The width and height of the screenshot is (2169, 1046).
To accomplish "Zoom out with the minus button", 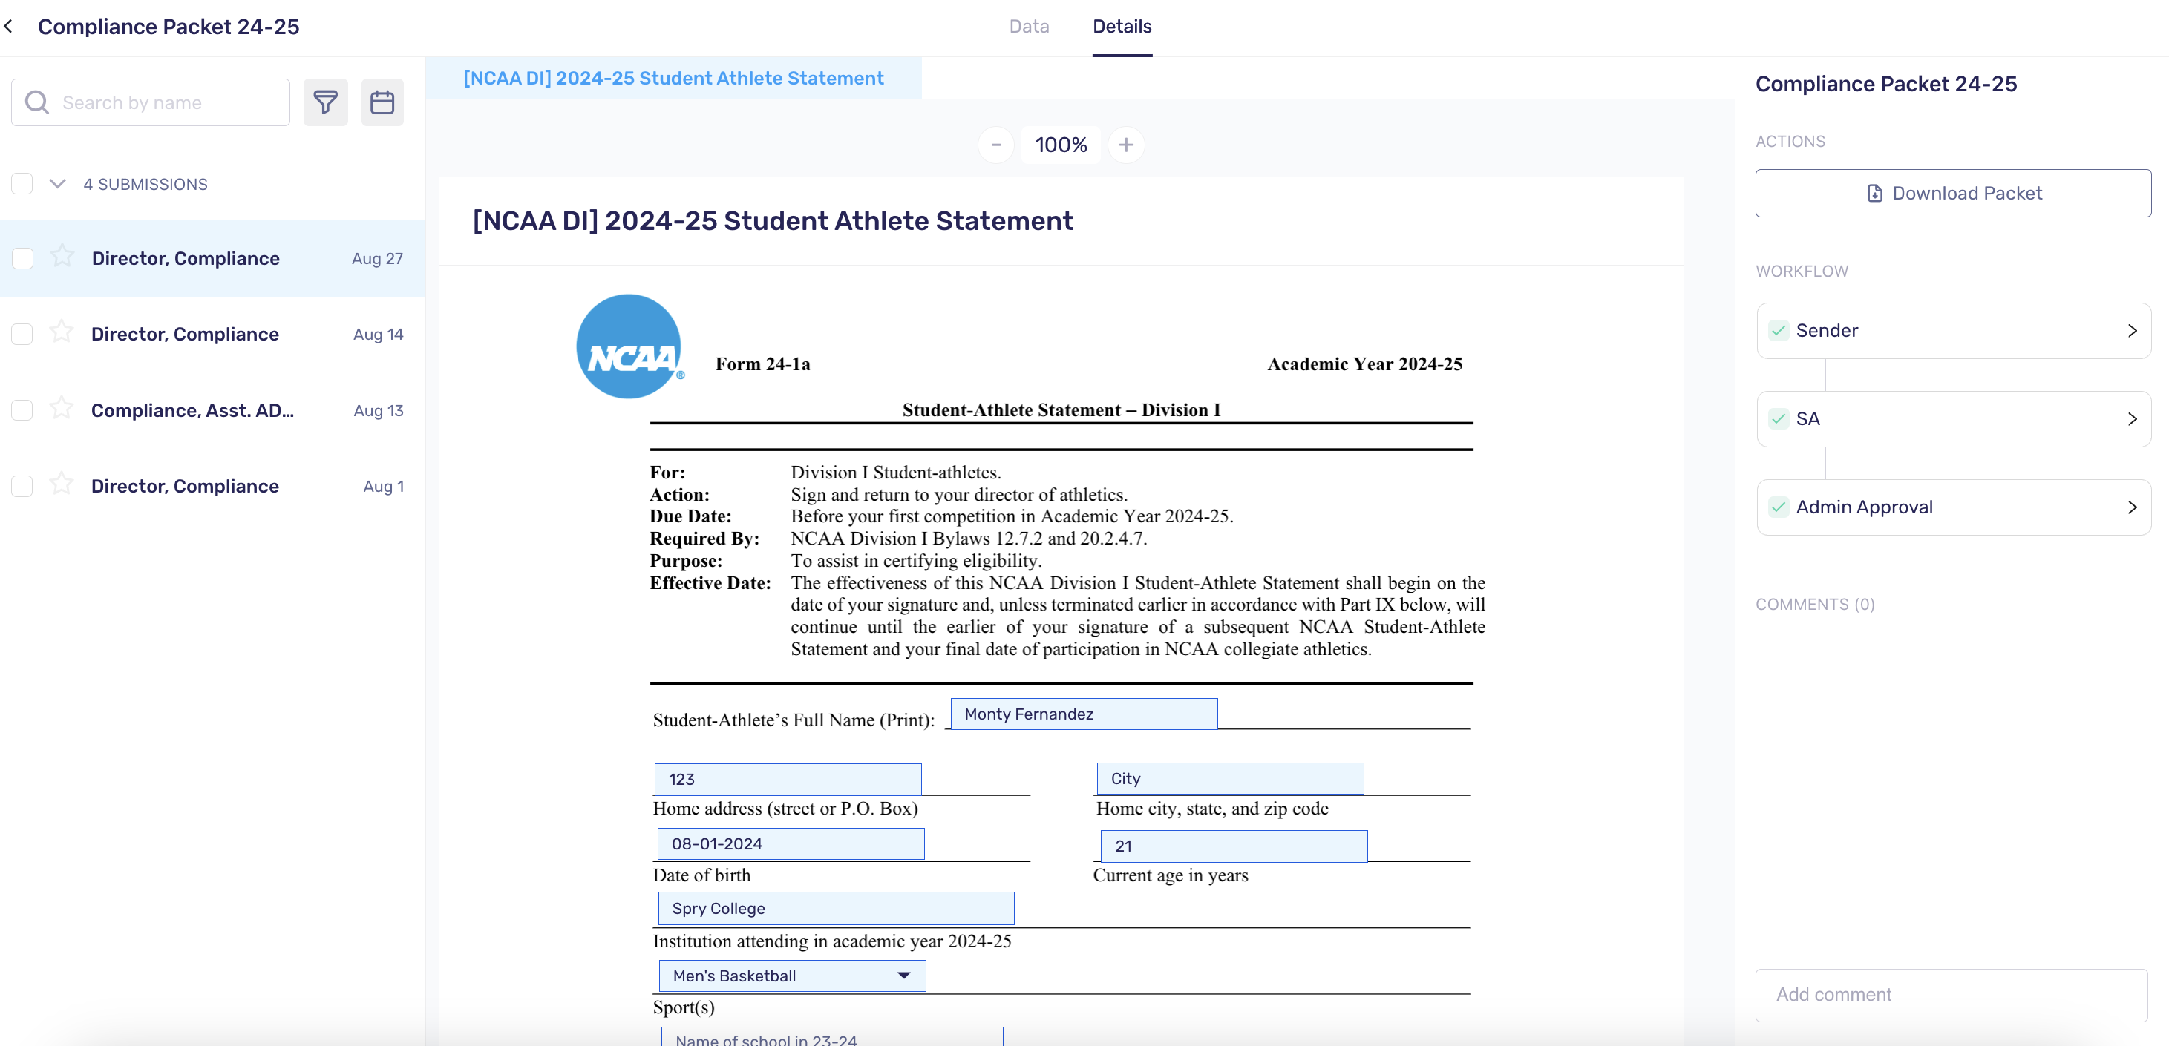I will pyautogui.click(x=995, y=145).
